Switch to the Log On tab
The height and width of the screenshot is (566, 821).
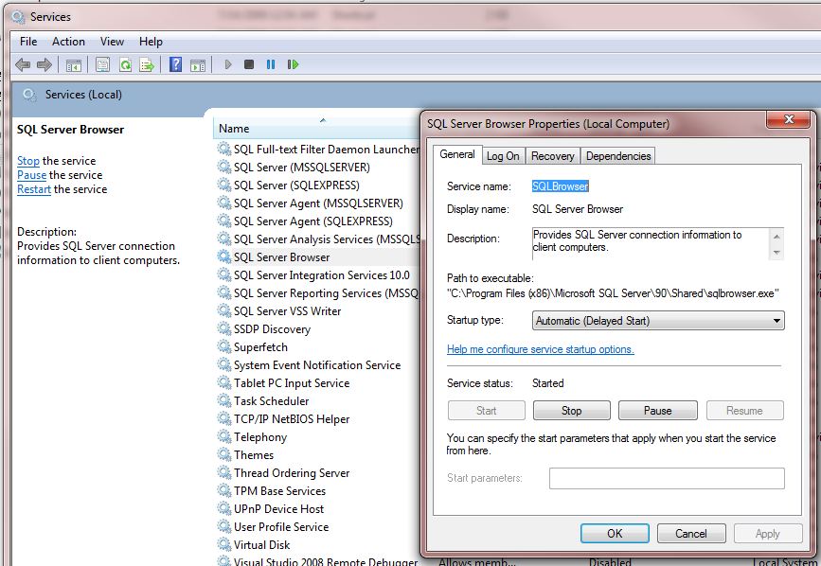503,156
